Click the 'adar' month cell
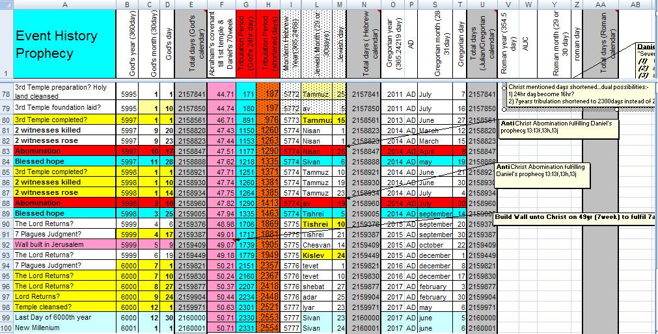This screenshot has width=658, height=334. coord(316,297)
